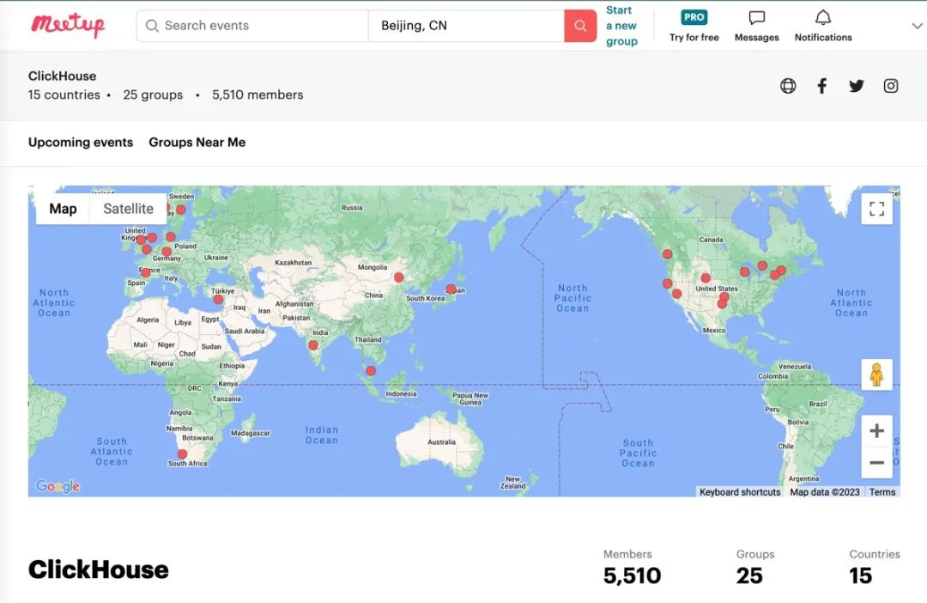This screenshot has height=603, width=927.
Task: Click the Search events input field
Action: 252,26
